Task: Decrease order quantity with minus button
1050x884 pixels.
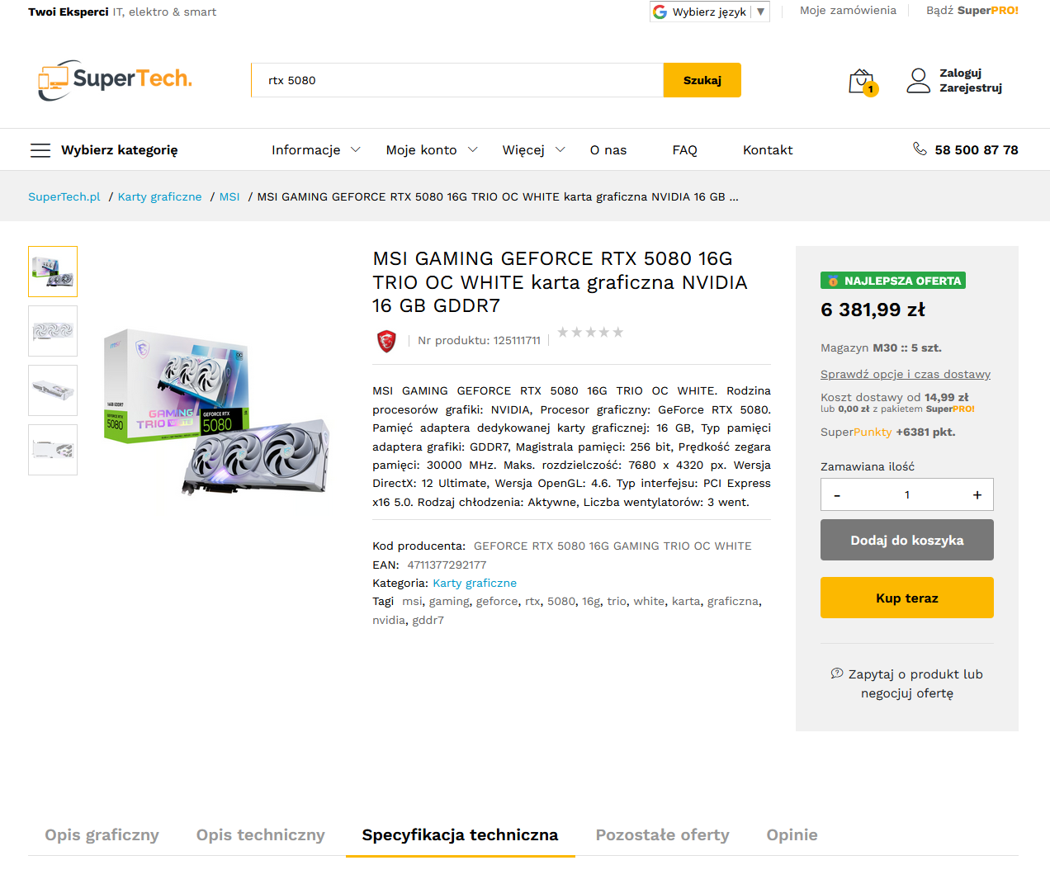Action: (x=837, y=495)
